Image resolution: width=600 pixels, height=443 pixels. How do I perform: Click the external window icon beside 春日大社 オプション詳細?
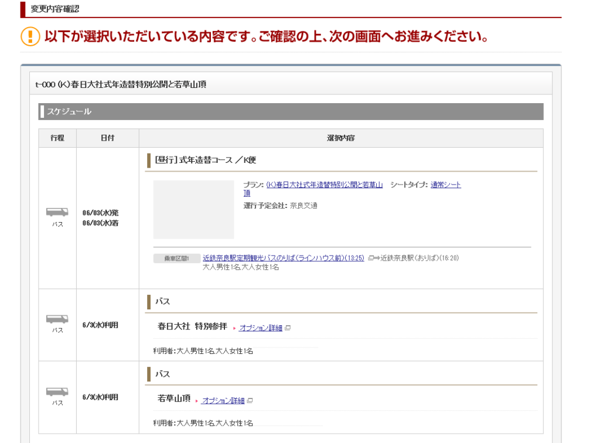tap(288, 328)
